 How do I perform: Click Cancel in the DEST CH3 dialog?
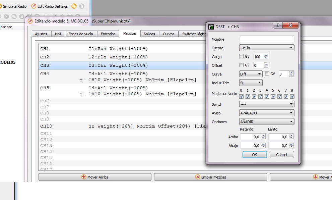(x=281, y=155)
